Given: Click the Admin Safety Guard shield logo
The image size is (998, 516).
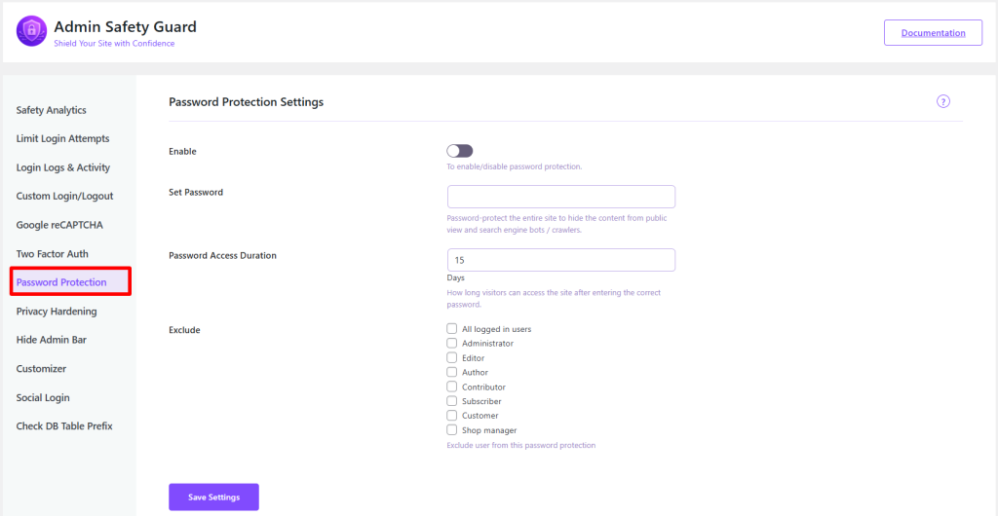Looking at the screenshot, I should pyautogui.click(x=32, y=31).
